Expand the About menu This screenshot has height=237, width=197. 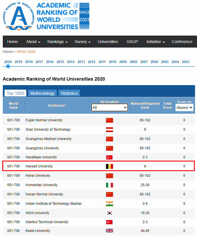point(33,42)
